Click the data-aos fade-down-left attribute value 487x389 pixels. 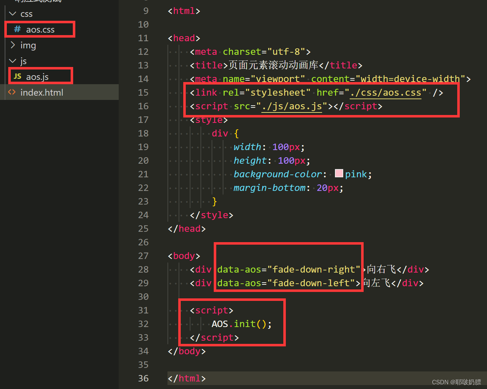[283, 283]
